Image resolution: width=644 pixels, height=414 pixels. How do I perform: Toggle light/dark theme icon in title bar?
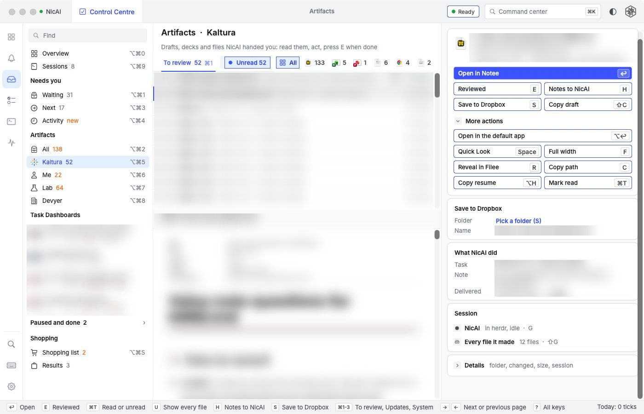(x=613, y=11)
